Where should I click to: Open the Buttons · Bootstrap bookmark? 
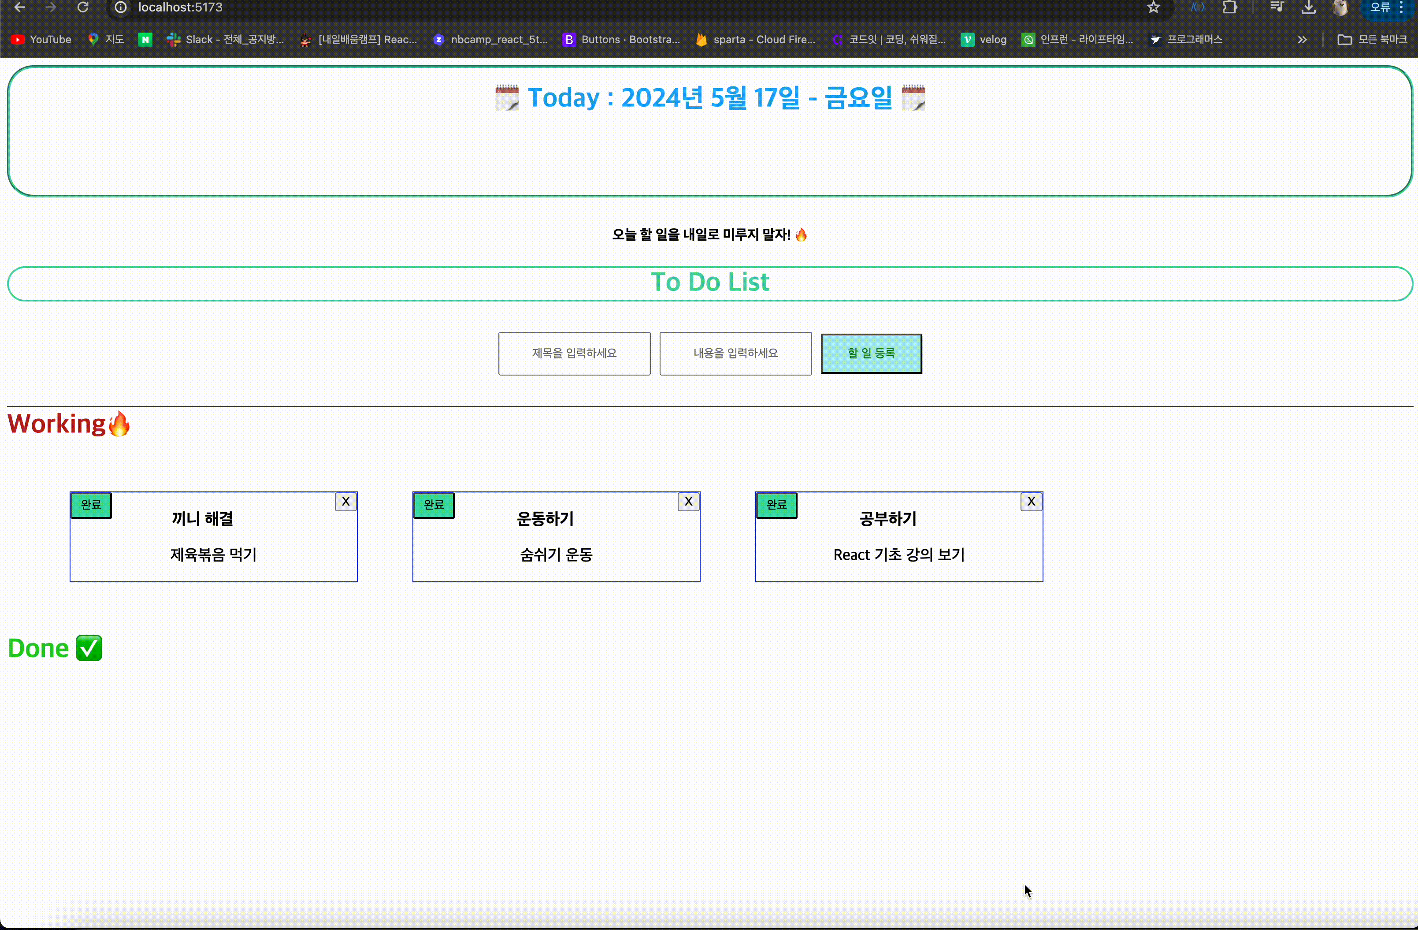click(x=621, y=39)
